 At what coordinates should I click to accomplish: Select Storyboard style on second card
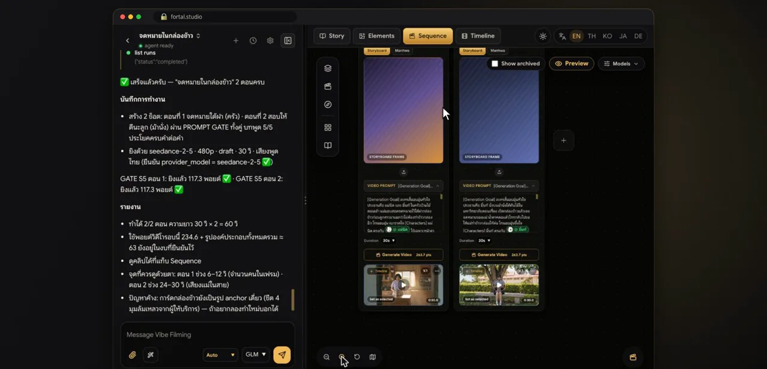click(472, 51)
